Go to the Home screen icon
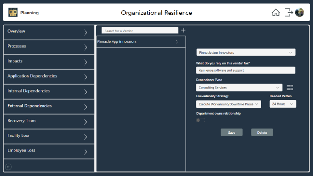The width and height of the screenshot is (313, 176). pos(276,13)
